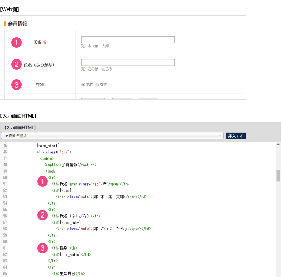The height and width of the screenshot is (277, 281).
Task: Click the number 3 badge in the HTML editor
Action: [43, 248]
